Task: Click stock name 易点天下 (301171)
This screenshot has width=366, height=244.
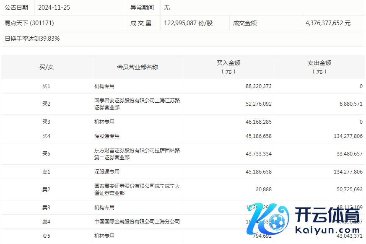Action: click(29, 23)
